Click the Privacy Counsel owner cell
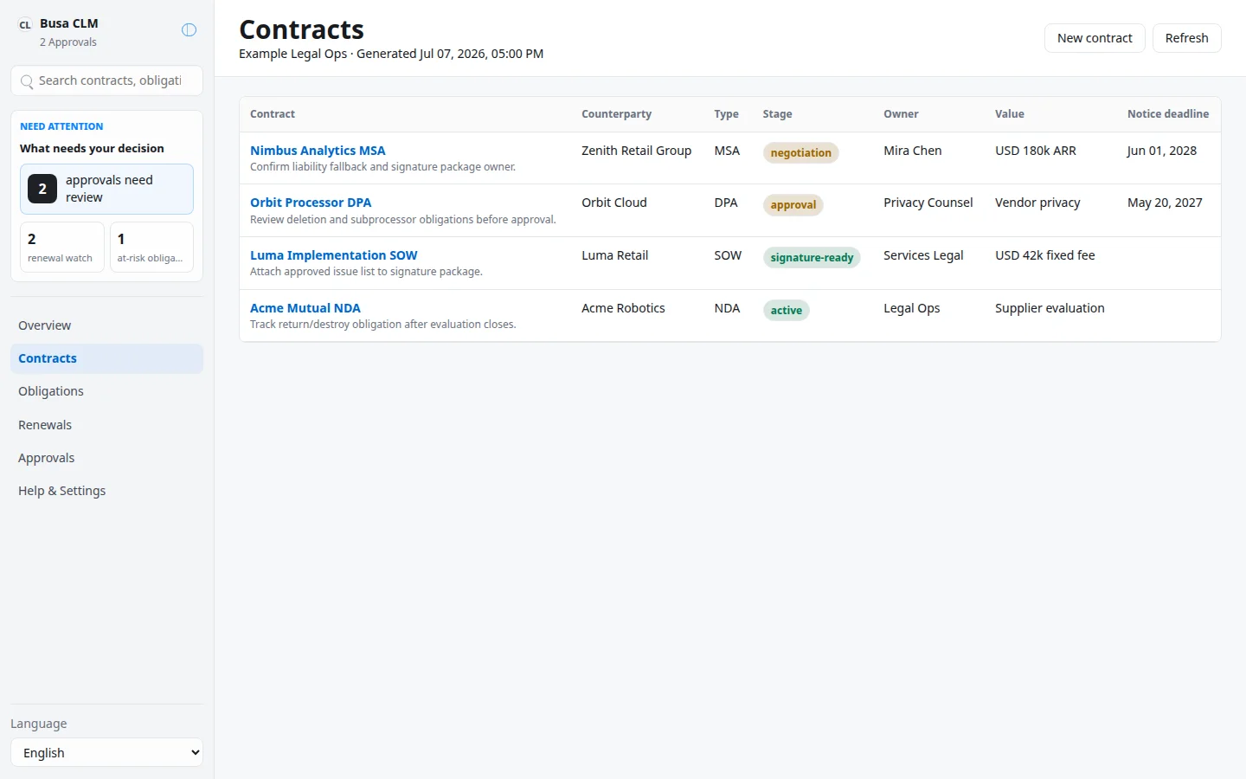 [928, 203]
